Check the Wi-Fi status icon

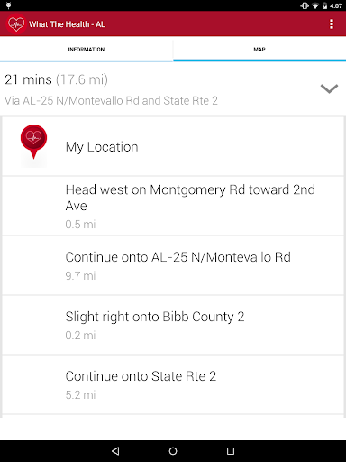click(x=315, y=5)
